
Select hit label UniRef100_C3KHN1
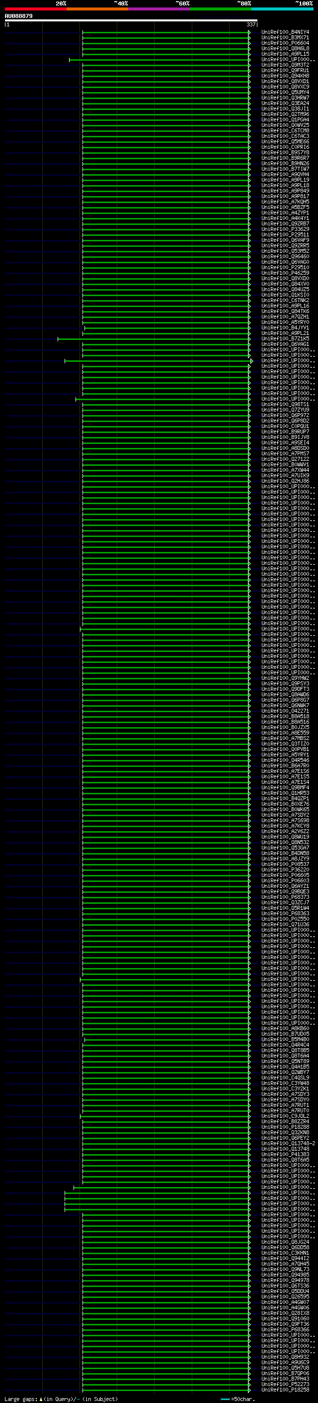click(285, 1253)
